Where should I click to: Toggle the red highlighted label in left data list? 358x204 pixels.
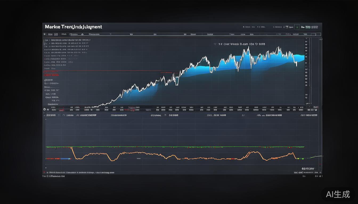51,72
